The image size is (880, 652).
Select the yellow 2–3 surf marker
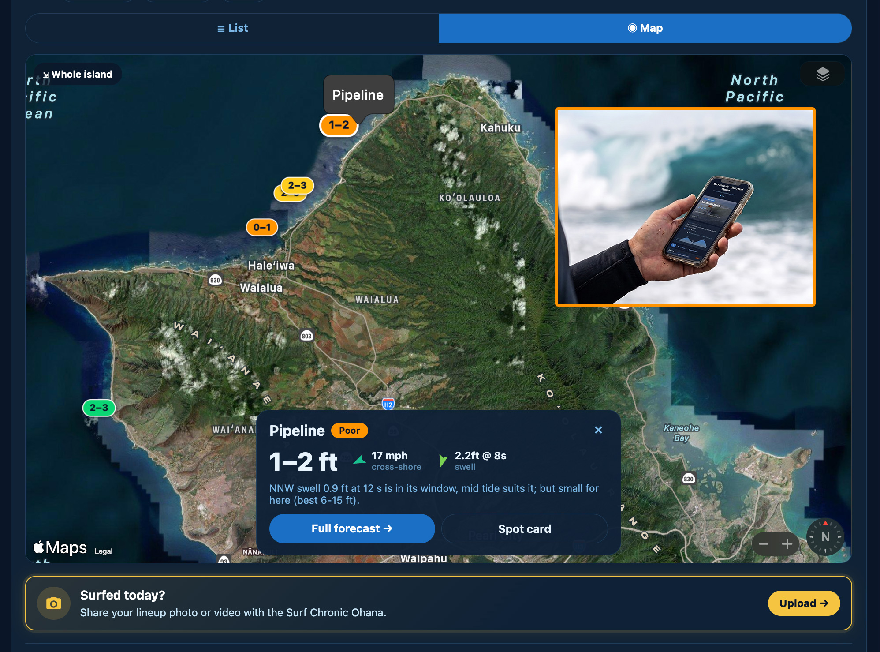tap(297, 186)
